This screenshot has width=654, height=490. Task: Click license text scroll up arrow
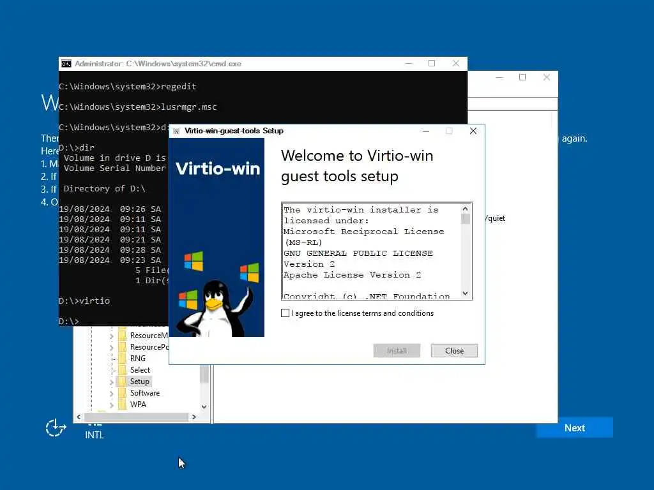[x=466, y=209]
